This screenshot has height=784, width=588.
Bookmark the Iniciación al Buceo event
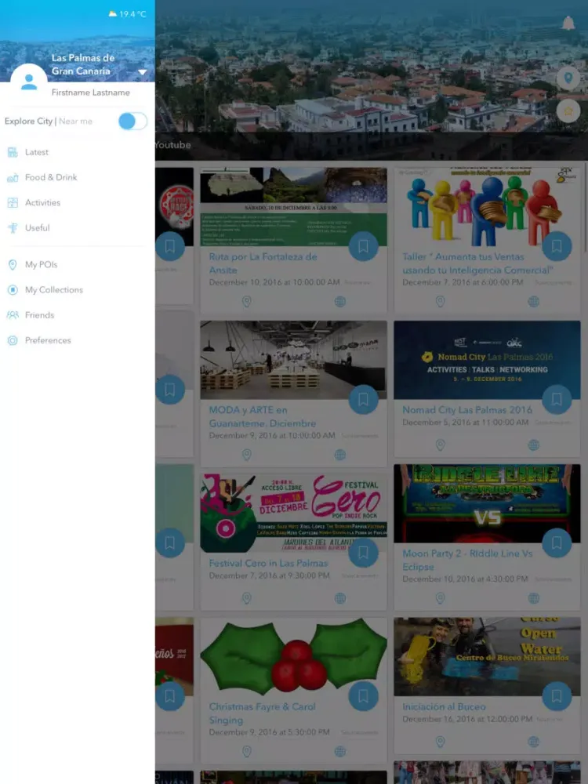[x=557, y=696]
